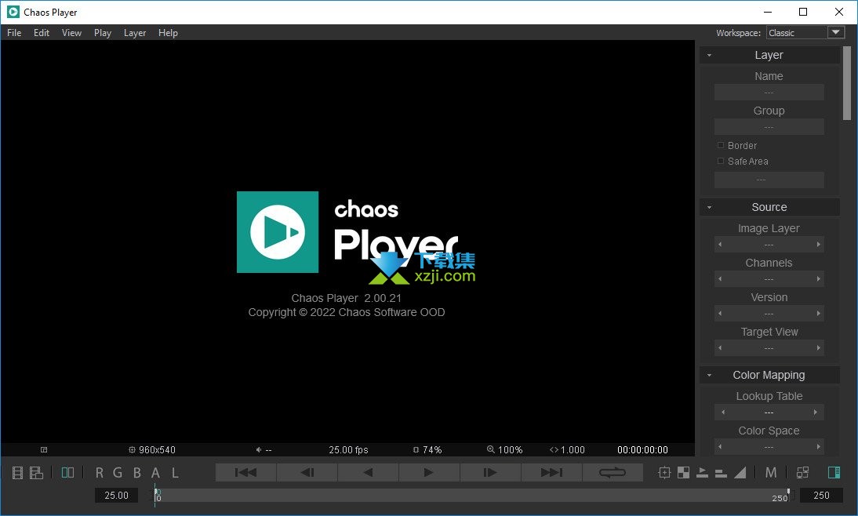Step forward one frame
This screenshot has height=516, width=858.
pos(491,472)
